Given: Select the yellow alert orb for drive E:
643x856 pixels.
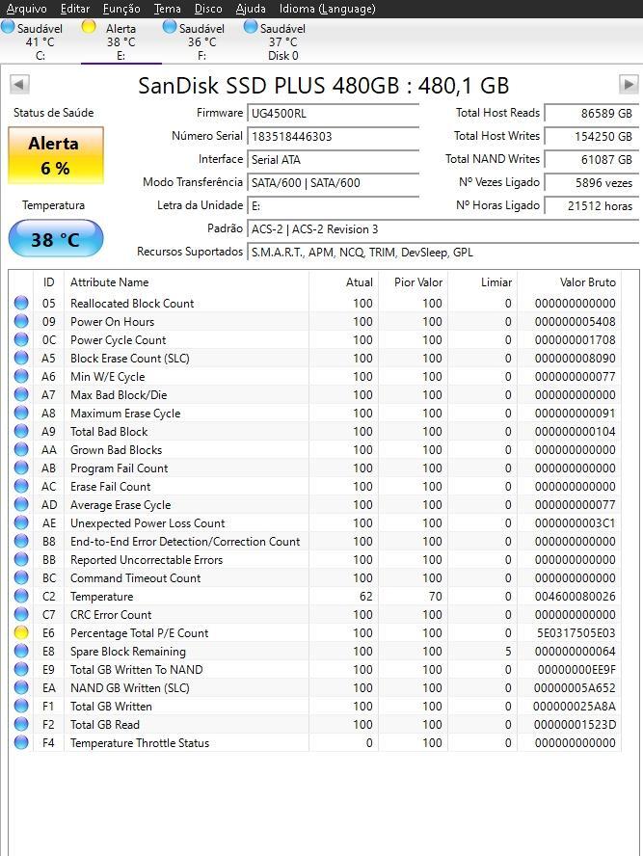Looking at the screenshot, I should click(89, 27).
